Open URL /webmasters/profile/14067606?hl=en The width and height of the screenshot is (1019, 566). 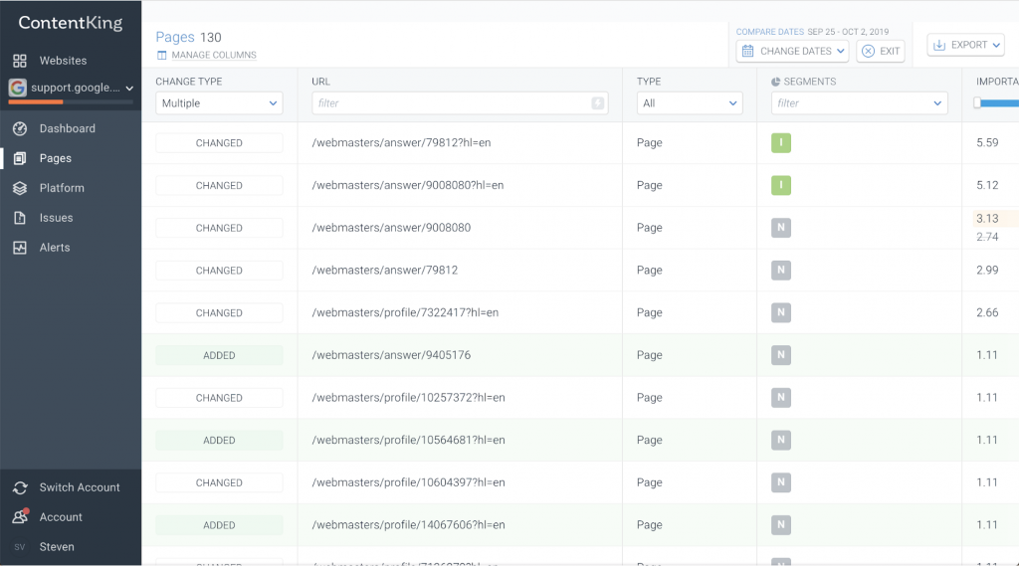point(408,525)
